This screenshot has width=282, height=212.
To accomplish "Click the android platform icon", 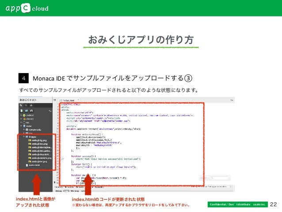I will click(x=24, y=115).
